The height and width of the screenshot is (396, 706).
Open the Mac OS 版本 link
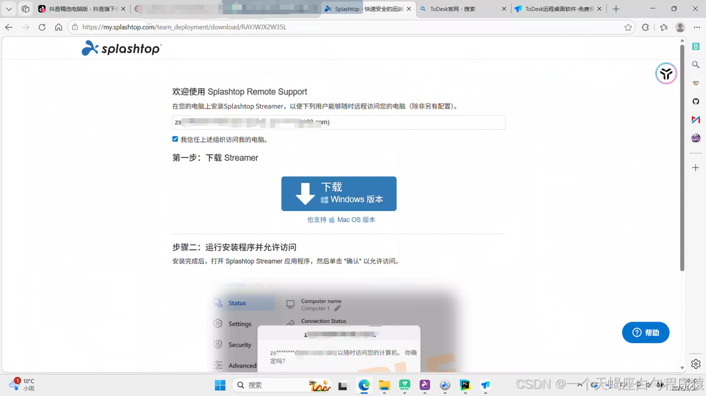coord(356,219)
